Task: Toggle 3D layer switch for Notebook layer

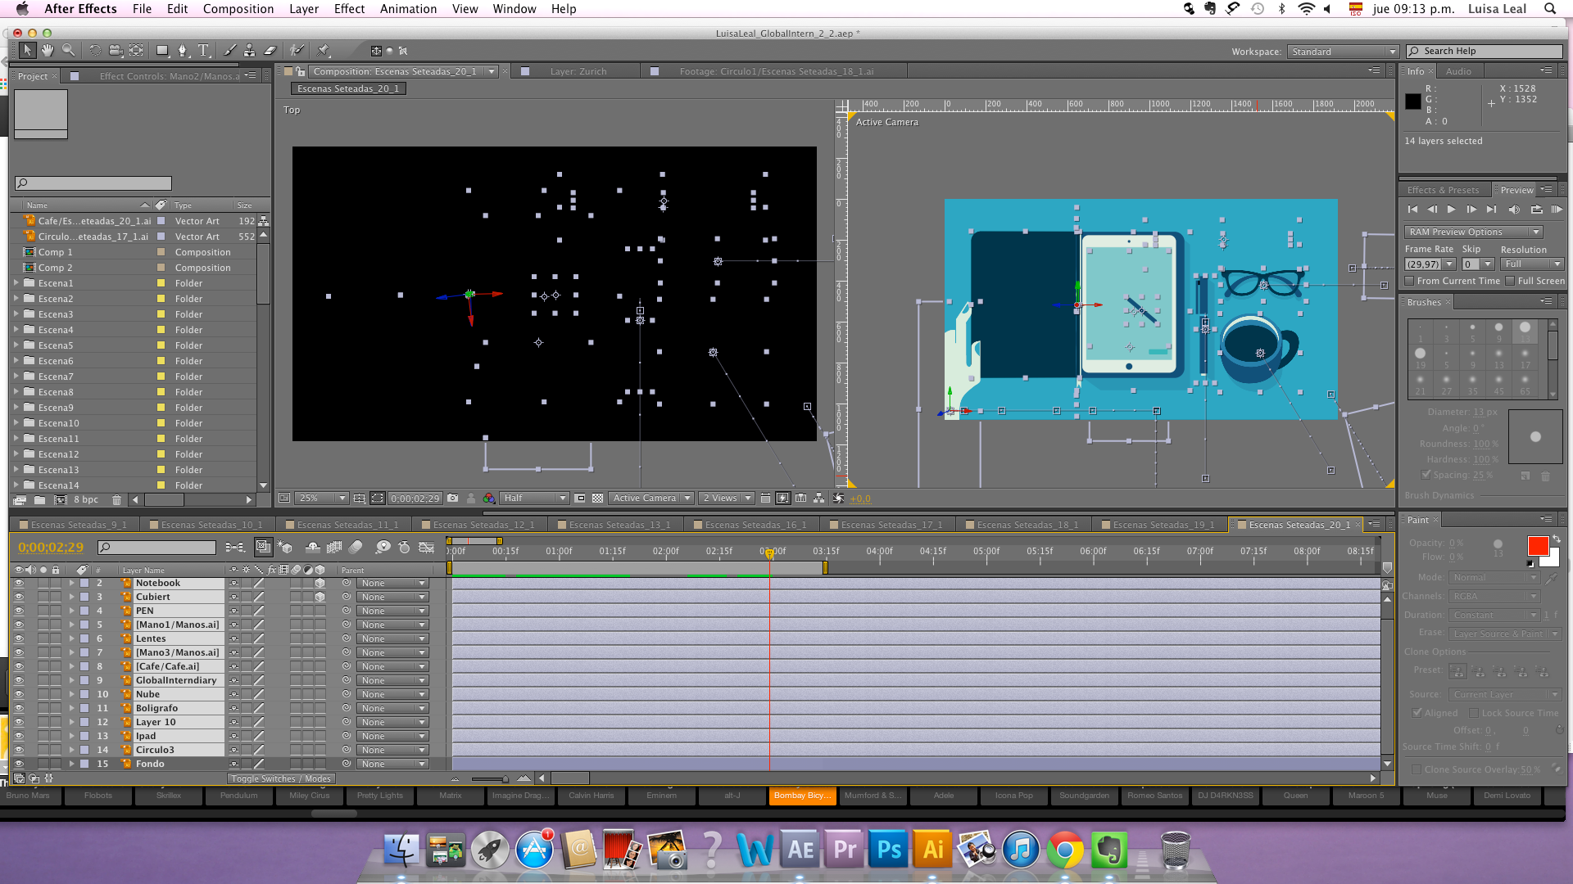Action: [320, 584]
